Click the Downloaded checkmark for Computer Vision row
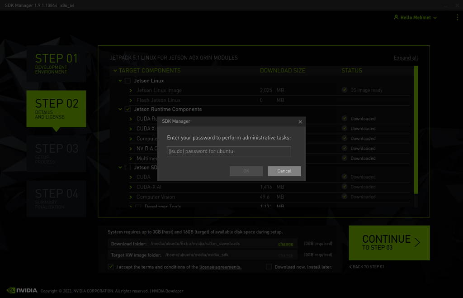 [344, 196]
